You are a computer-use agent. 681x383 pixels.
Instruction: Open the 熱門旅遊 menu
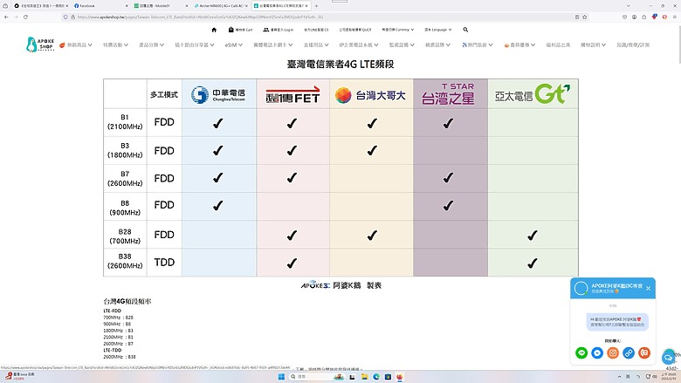coord(478,45)
